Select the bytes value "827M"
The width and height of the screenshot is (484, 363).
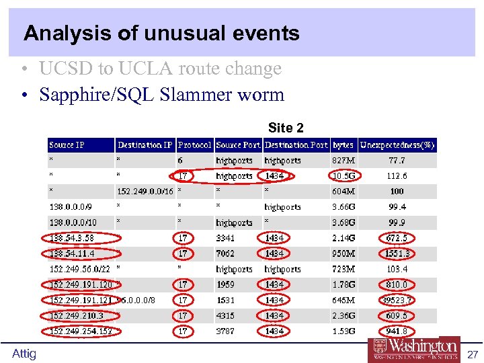[x=344, y=161]
